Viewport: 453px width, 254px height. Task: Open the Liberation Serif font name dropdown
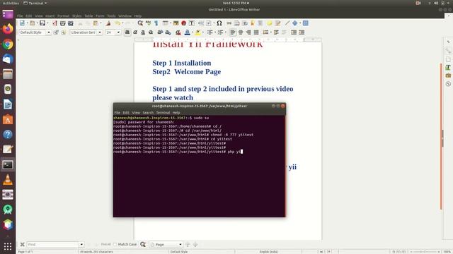[100, 32]
